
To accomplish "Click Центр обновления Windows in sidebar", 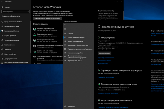I will 13,22.
